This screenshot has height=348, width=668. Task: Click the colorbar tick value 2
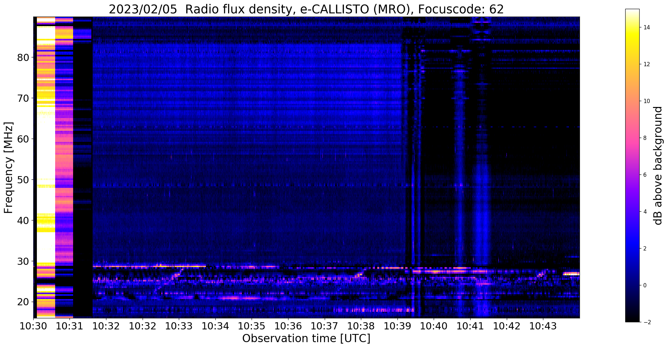click(x=645, y=249)
